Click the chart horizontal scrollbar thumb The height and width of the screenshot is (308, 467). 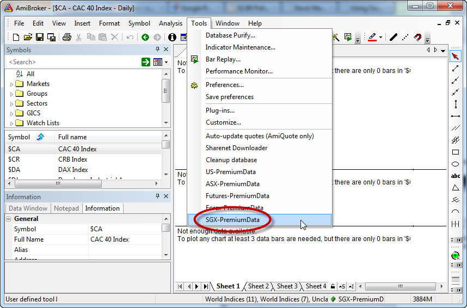(400, 287)
